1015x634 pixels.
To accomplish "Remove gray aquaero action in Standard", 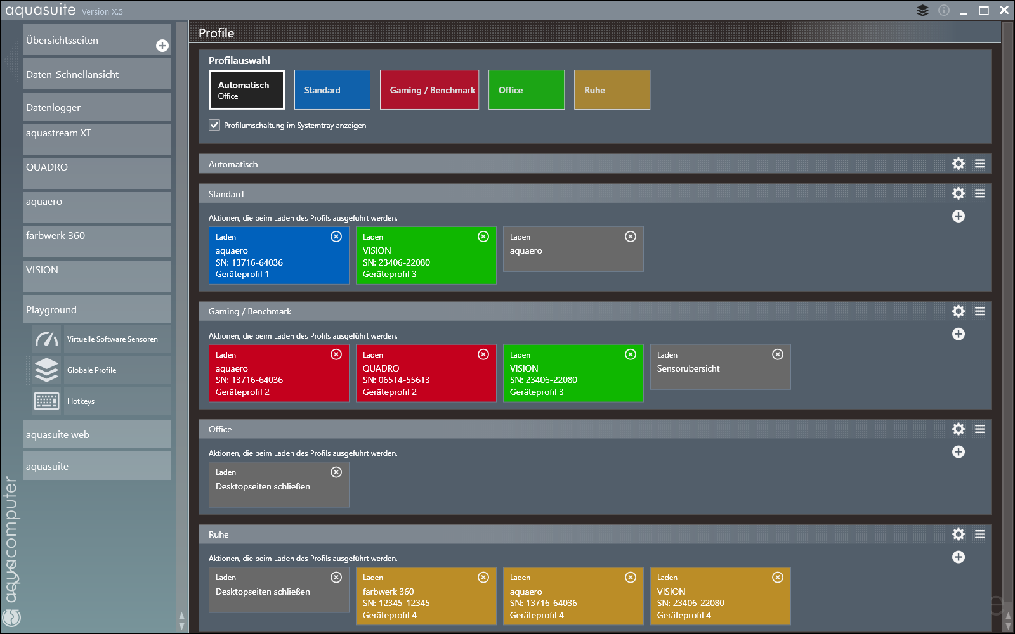I will 631,236.
